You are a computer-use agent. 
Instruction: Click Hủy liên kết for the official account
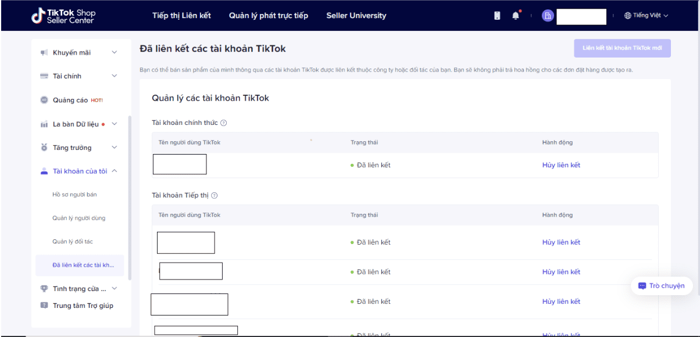pyautogui.click(x=561, y=165)
